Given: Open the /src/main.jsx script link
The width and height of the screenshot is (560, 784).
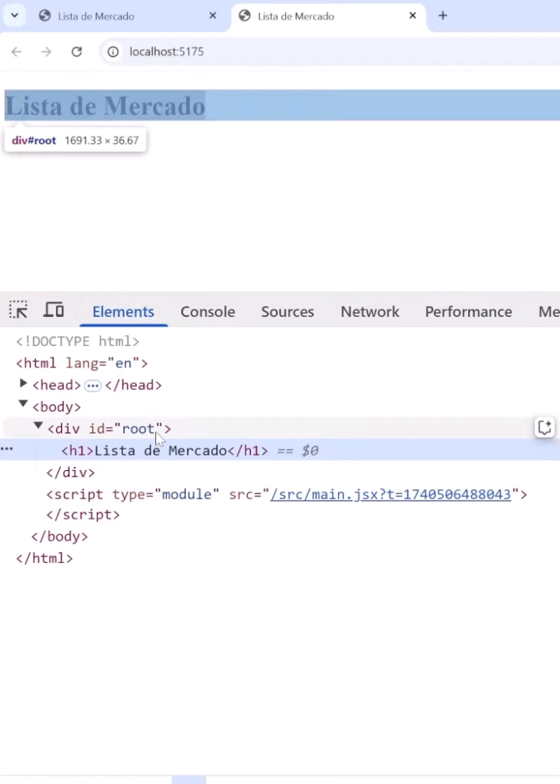Looking at the screenshot, I should 390,495.
